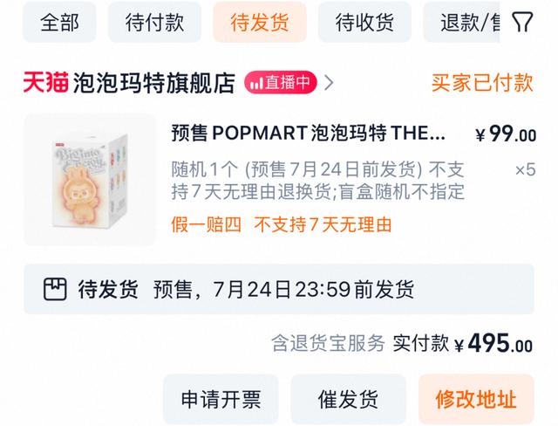
Task: Switch to the 全部 orders tab
Action: coord(59,22)
